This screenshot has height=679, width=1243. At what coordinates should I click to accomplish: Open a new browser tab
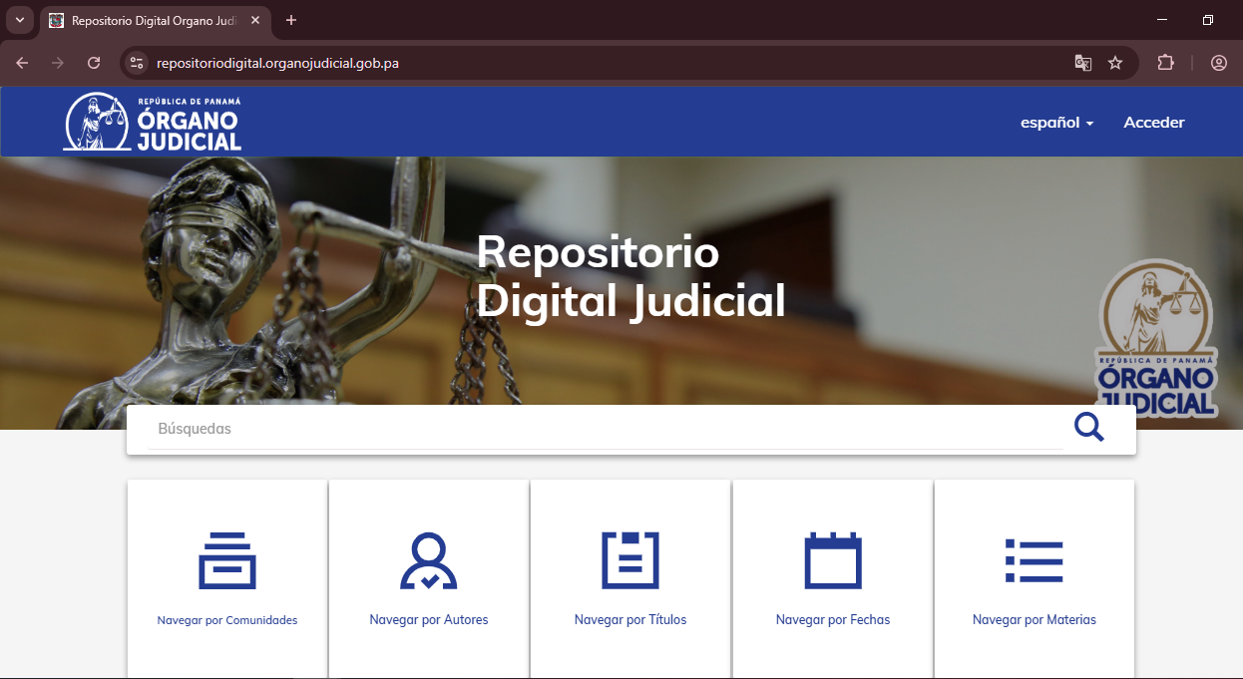tap(291, 20)
